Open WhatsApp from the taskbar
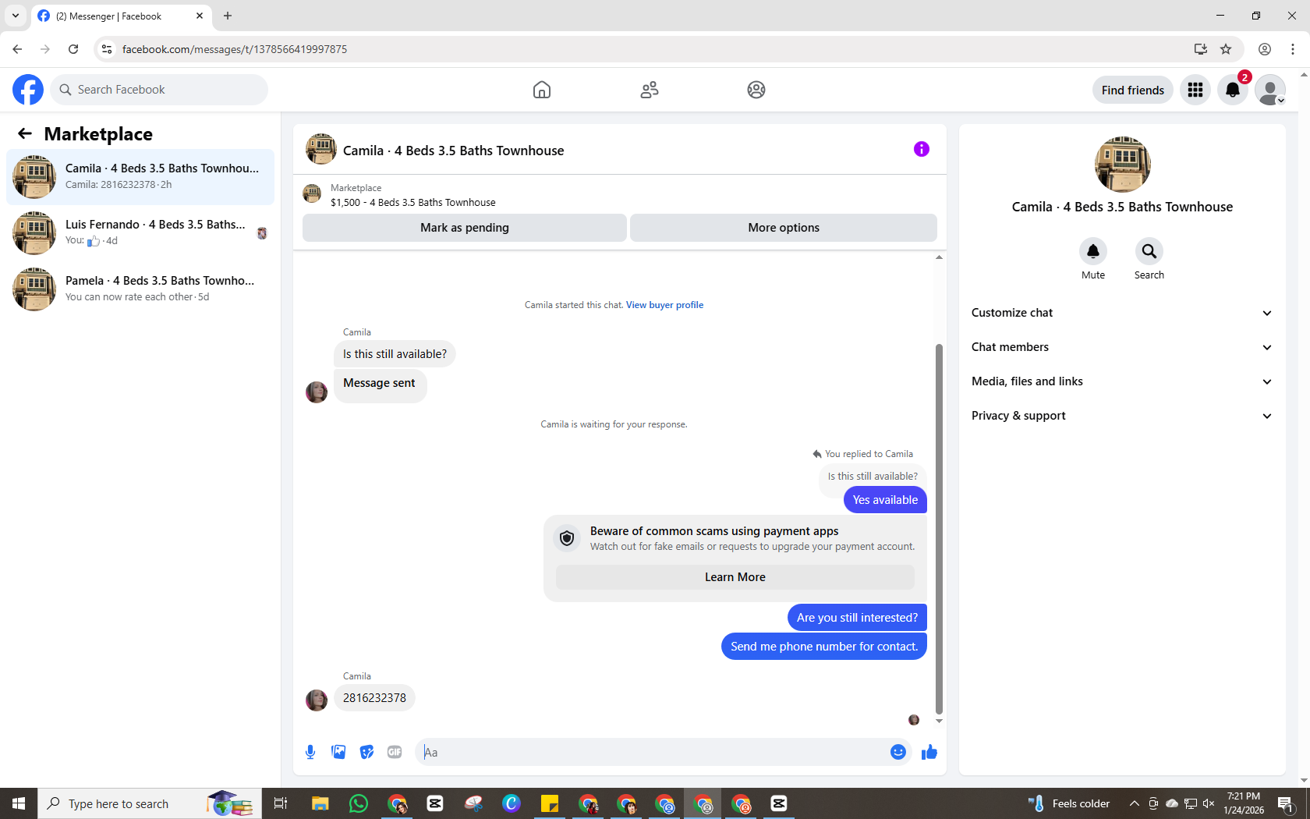Viewport: 1310px width, 819px height. (x=359, y=803)
